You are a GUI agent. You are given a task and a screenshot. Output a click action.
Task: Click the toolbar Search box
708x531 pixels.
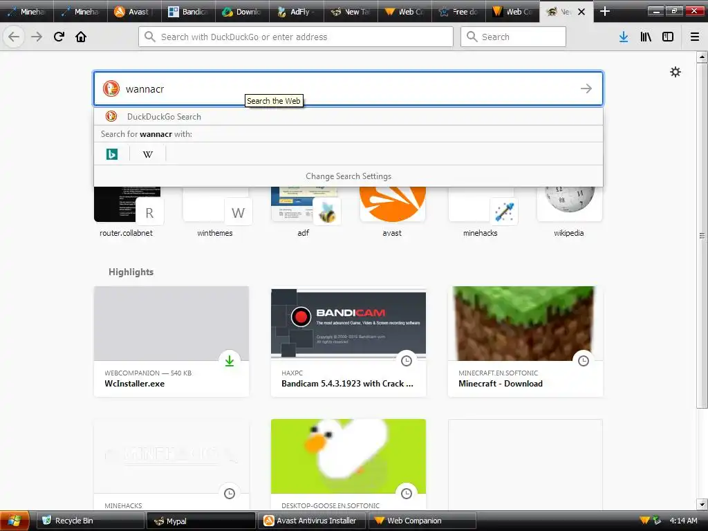click(x=513, y=37)
